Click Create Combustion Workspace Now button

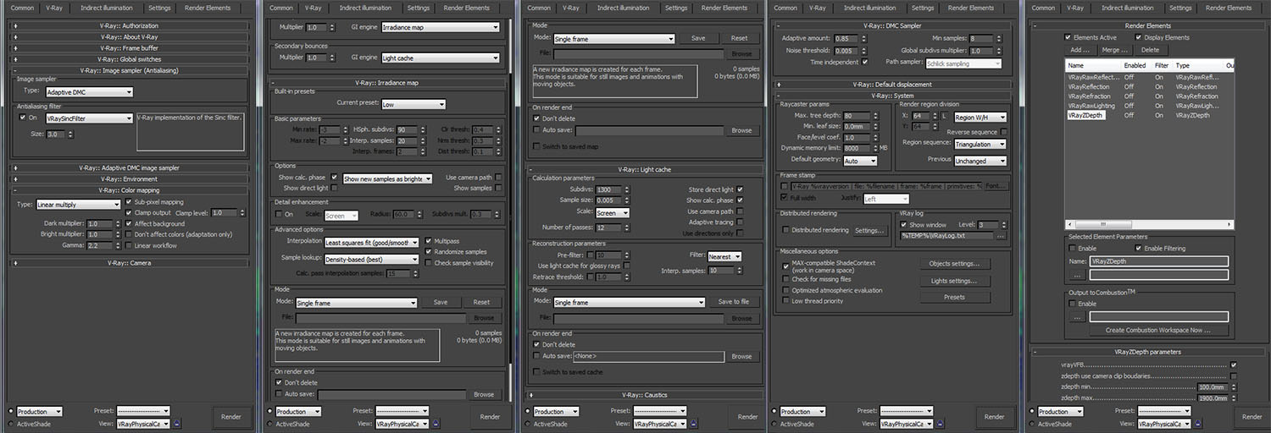coord(1157,330)
